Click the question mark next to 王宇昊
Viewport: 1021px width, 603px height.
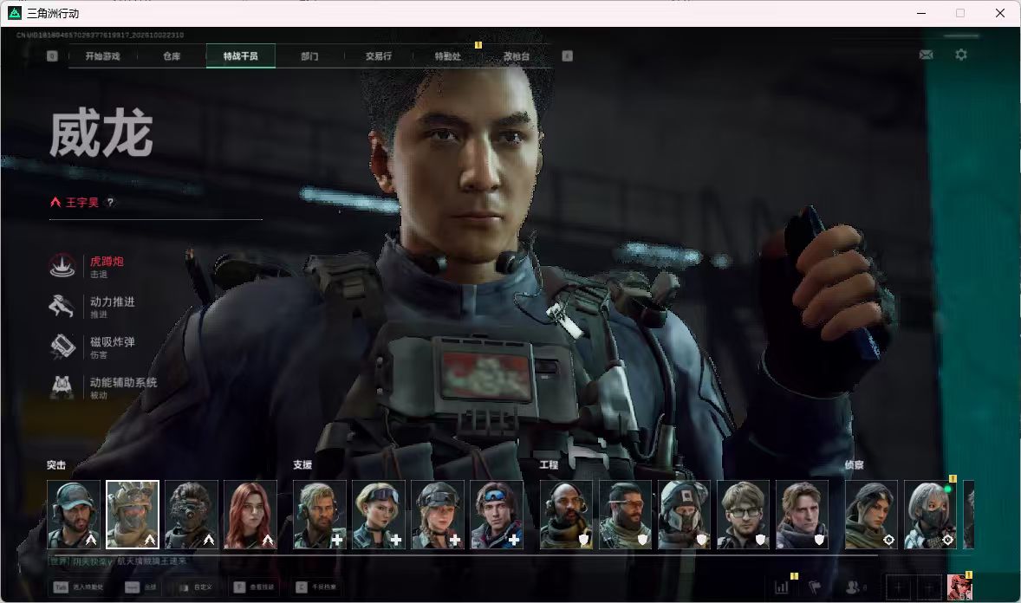(x=110, y=203)
